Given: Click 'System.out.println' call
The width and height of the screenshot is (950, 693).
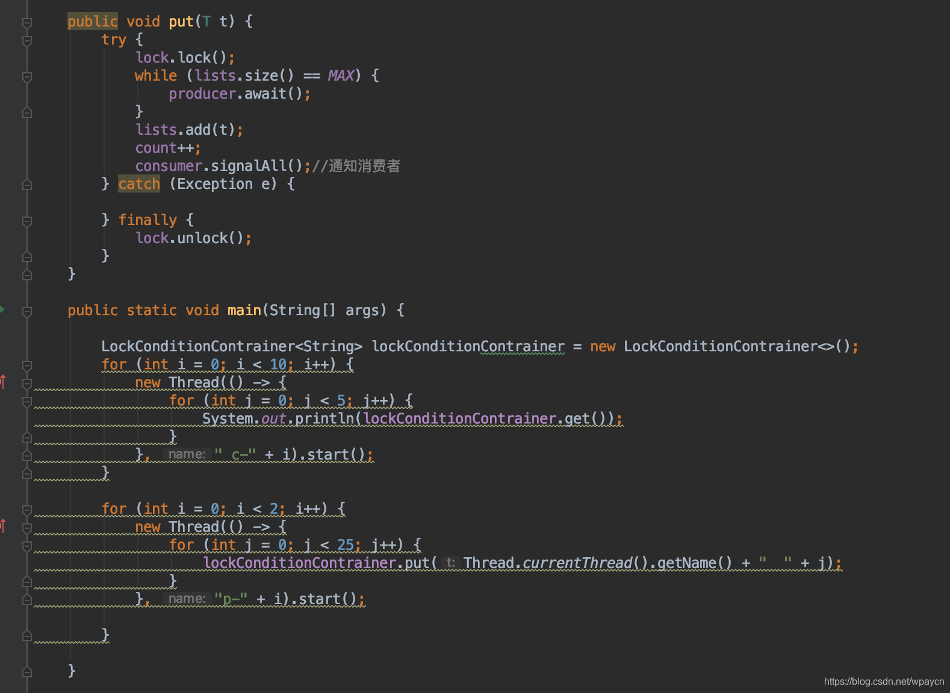Looking at the screenshot, I should pos(278,419).
